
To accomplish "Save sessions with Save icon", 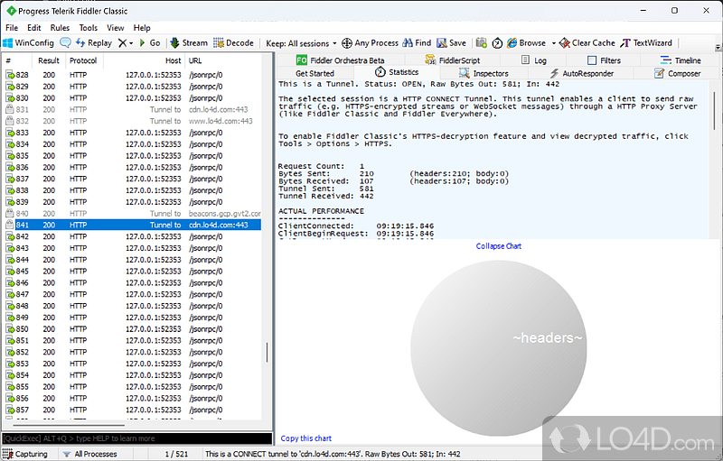I will click(451, 42).
